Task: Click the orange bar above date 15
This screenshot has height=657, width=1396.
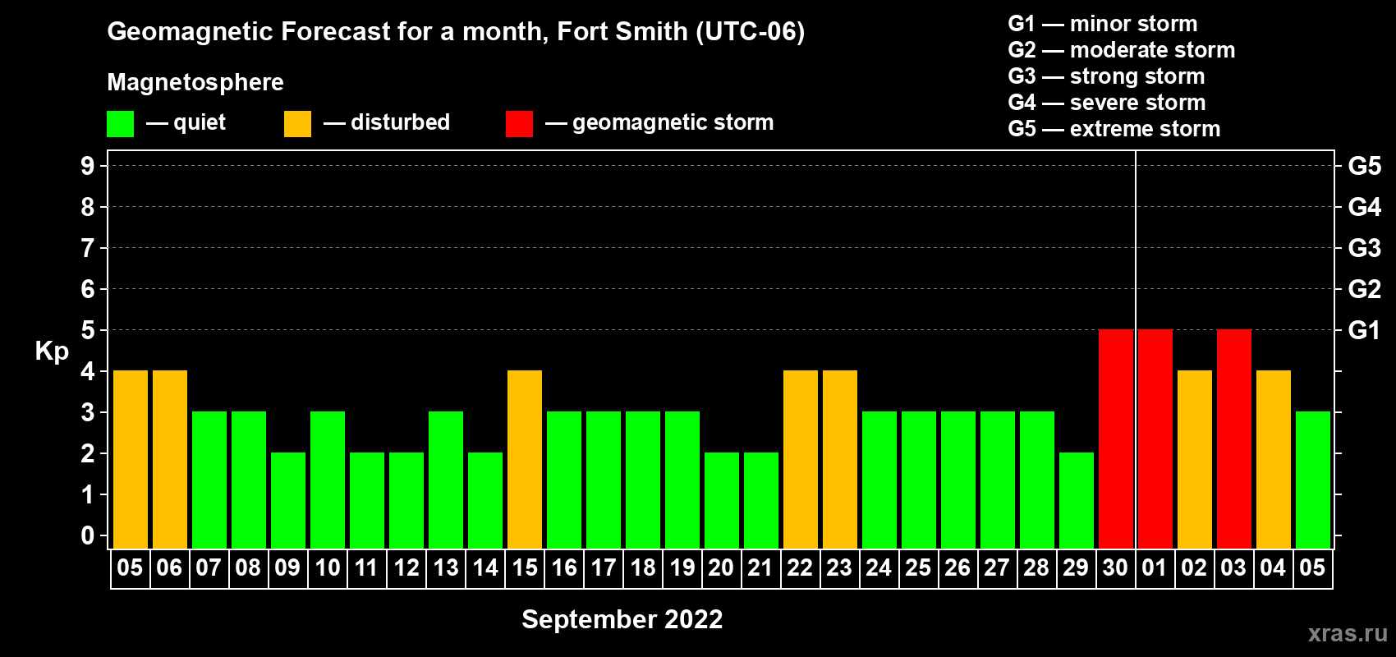Action: click(x=525, y=459)
